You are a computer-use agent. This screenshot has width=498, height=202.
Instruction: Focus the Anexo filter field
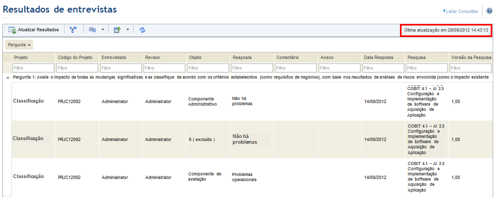[x=339, y=68]
